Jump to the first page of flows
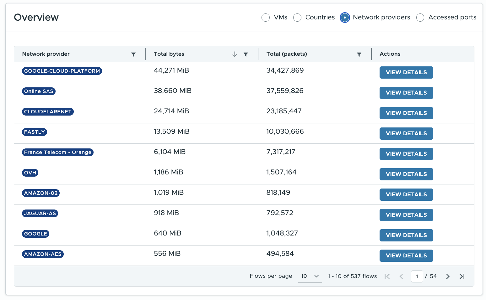This screenshot has width=486, height=300. click(387, 276)
